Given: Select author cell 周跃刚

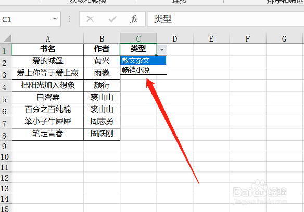Looking at the screenshot, I should tap(102, 134).
